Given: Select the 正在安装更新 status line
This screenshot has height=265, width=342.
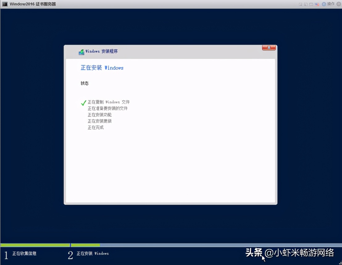Looking at the screenshot, I should pyautogui.click(x=100, y=121).
